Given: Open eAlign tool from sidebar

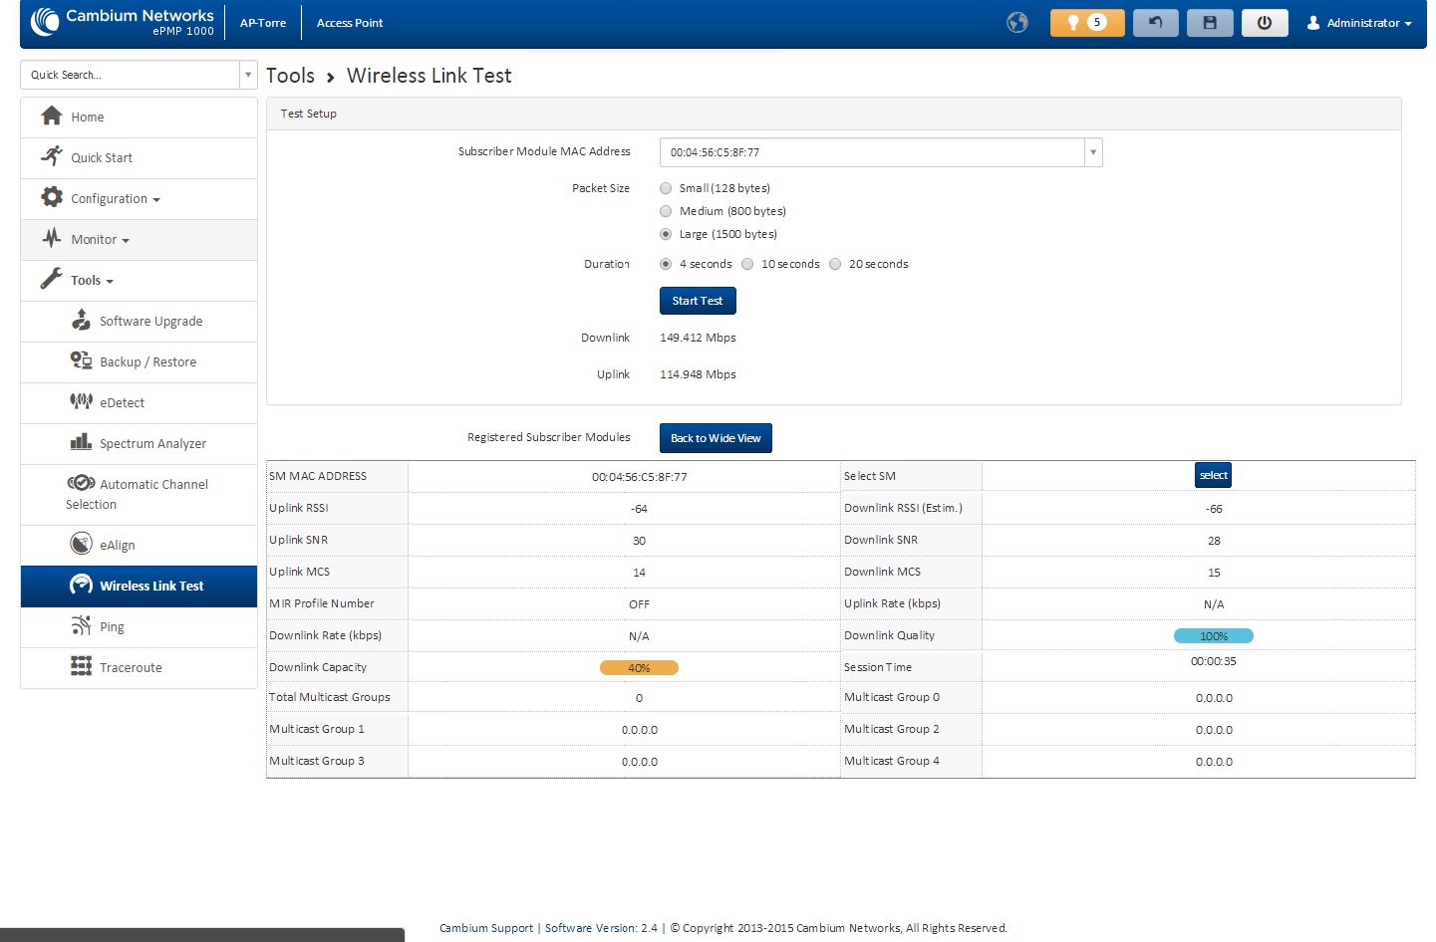Looking at the screenshot, I should pyautogui.click(x=139, y=546).
